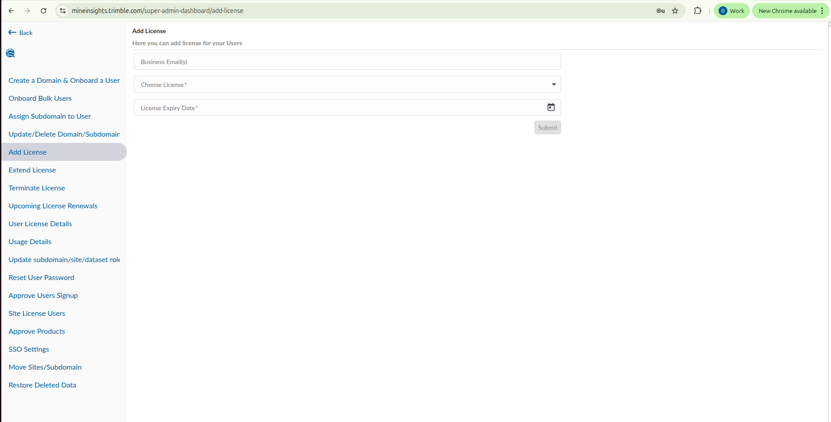Screen dimensions: 831x422
Task: Bookmark this page with the star icon
Action: (675, 11)
